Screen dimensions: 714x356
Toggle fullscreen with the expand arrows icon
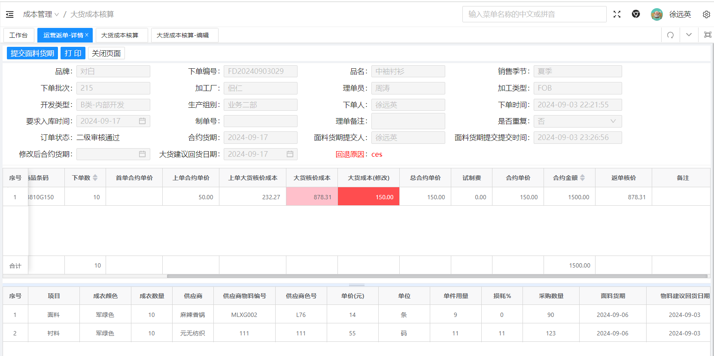(x=617, y=14)
